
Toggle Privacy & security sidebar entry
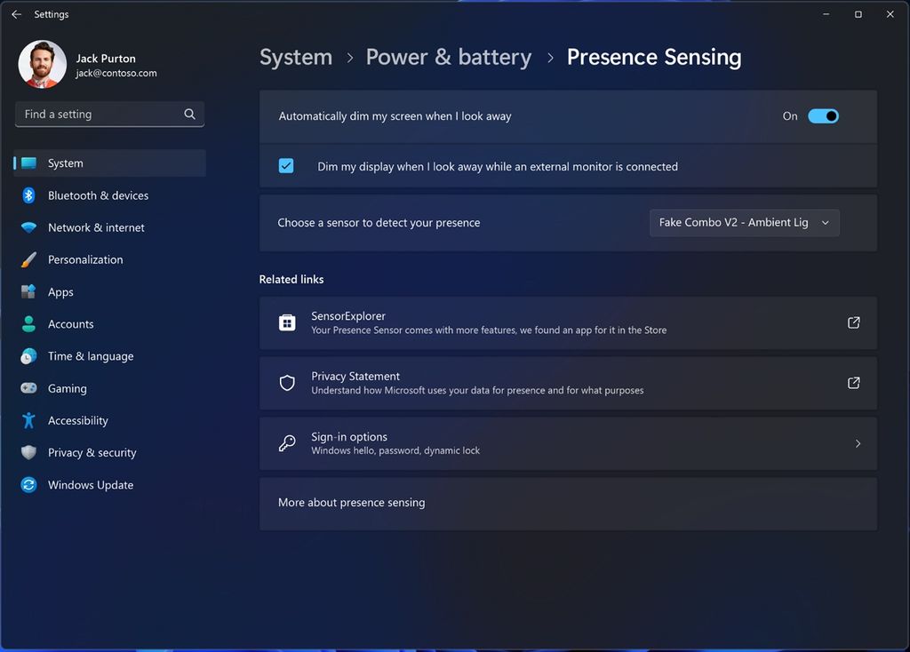pyautogui.click(x=92, y=452)
